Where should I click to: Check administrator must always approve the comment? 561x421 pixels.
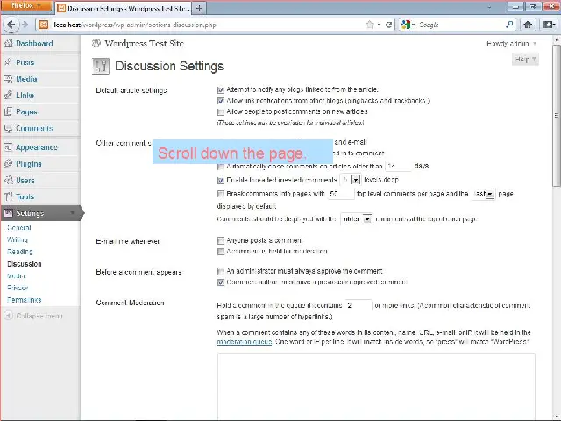click(x=221, y=271)
